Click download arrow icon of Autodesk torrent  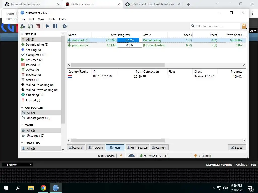(x=69, y=40)
